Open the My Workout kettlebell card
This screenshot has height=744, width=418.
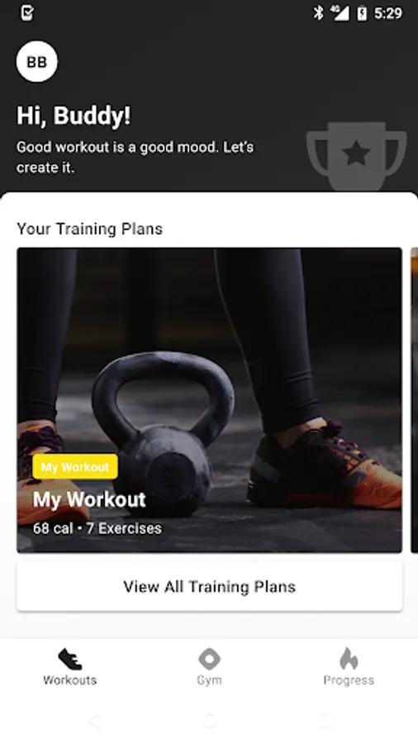pos(210,400)
